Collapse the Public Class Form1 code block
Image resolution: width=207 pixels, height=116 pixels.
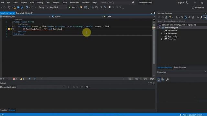point(12,22)
